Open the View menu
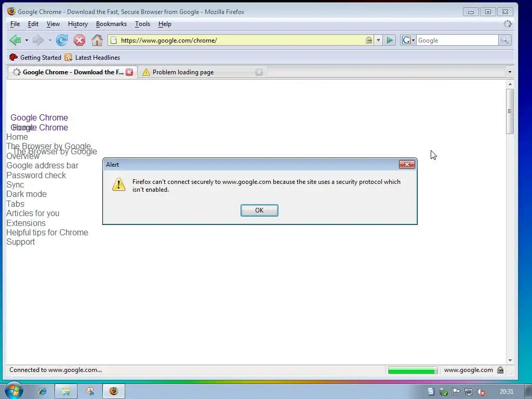This screenshot has height=399, width=532. [53, 24]
